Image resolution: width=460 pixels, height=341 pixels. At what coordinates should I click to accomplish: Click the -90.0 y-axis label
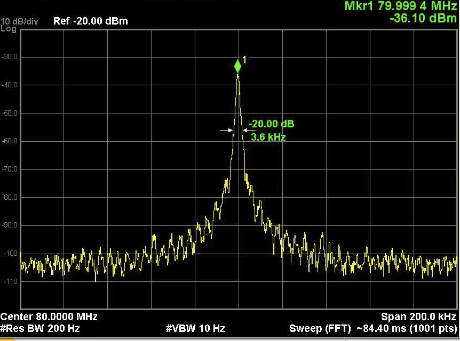(10, 225)
